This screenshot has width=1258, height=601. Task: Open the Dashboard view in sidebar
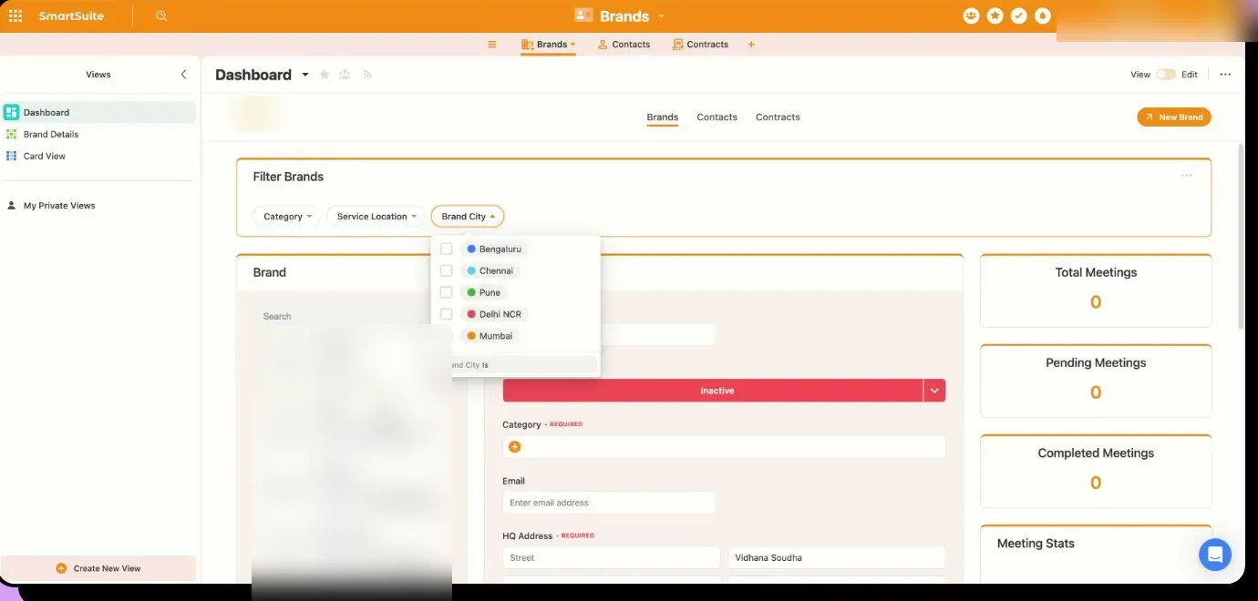(x=98, y=112)
